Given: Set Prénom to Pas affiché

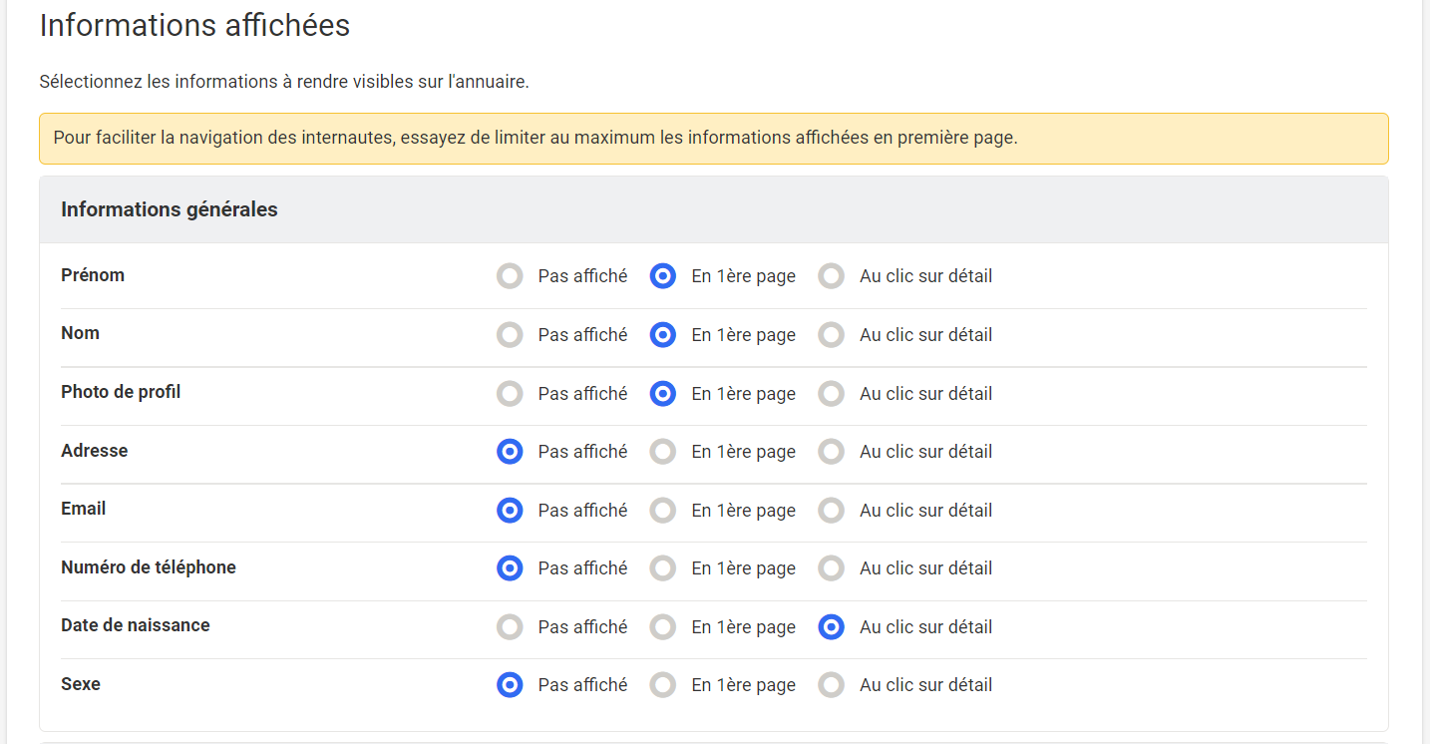Looking at the screenshot, I should pos(510,276).
